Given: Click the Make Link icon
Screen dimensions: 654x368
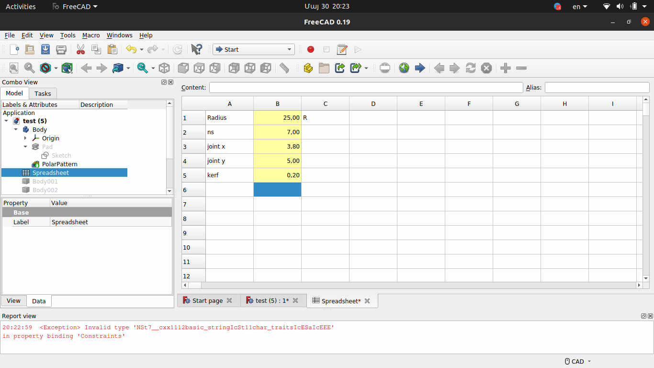Looking at the screenshot, I should [340, 68].
